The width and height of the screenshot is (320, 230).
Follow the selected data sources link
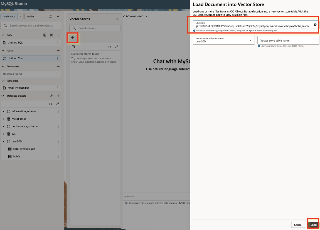click(166, 203)
